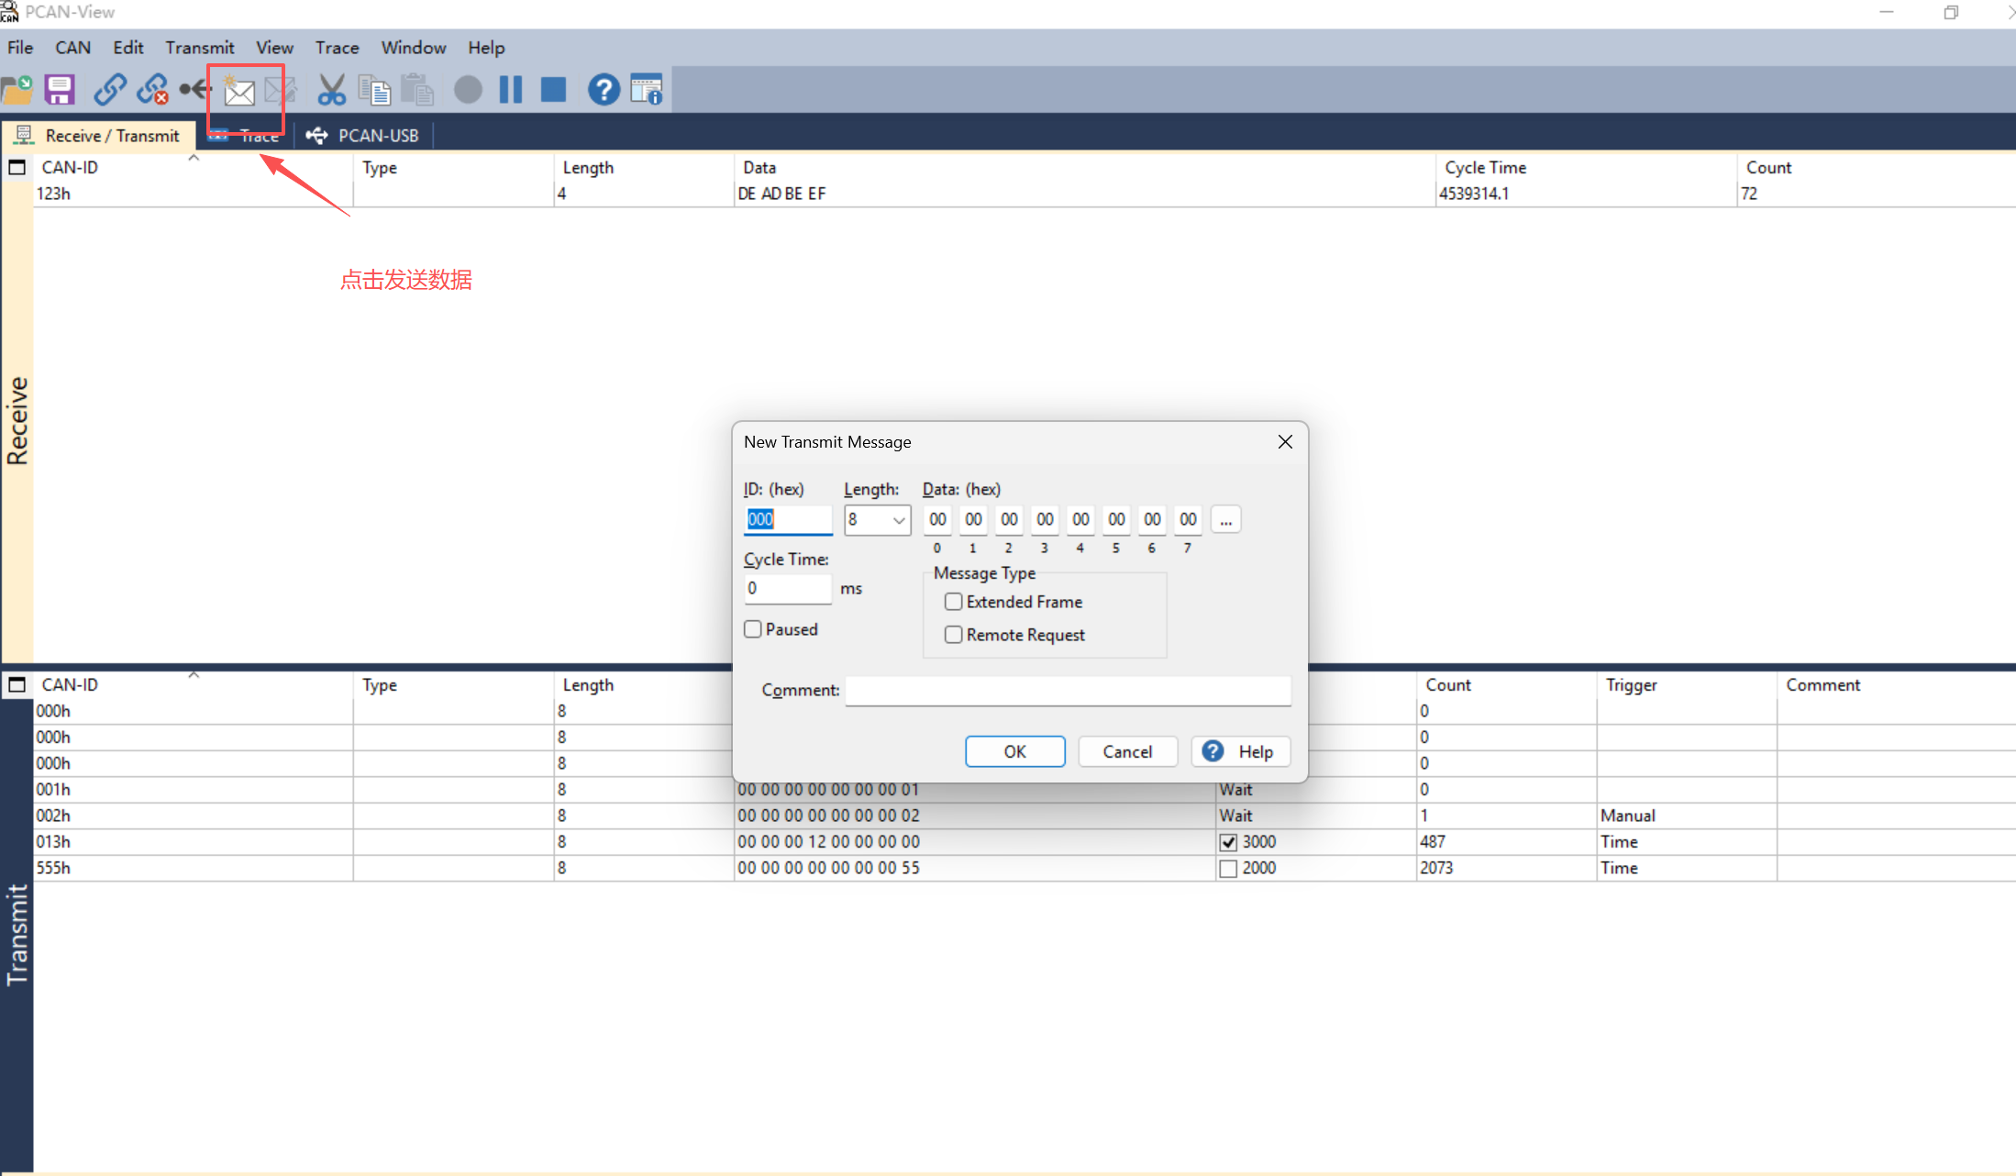Sort Receive list by CAN-ID header

click(x=193, y=168)
